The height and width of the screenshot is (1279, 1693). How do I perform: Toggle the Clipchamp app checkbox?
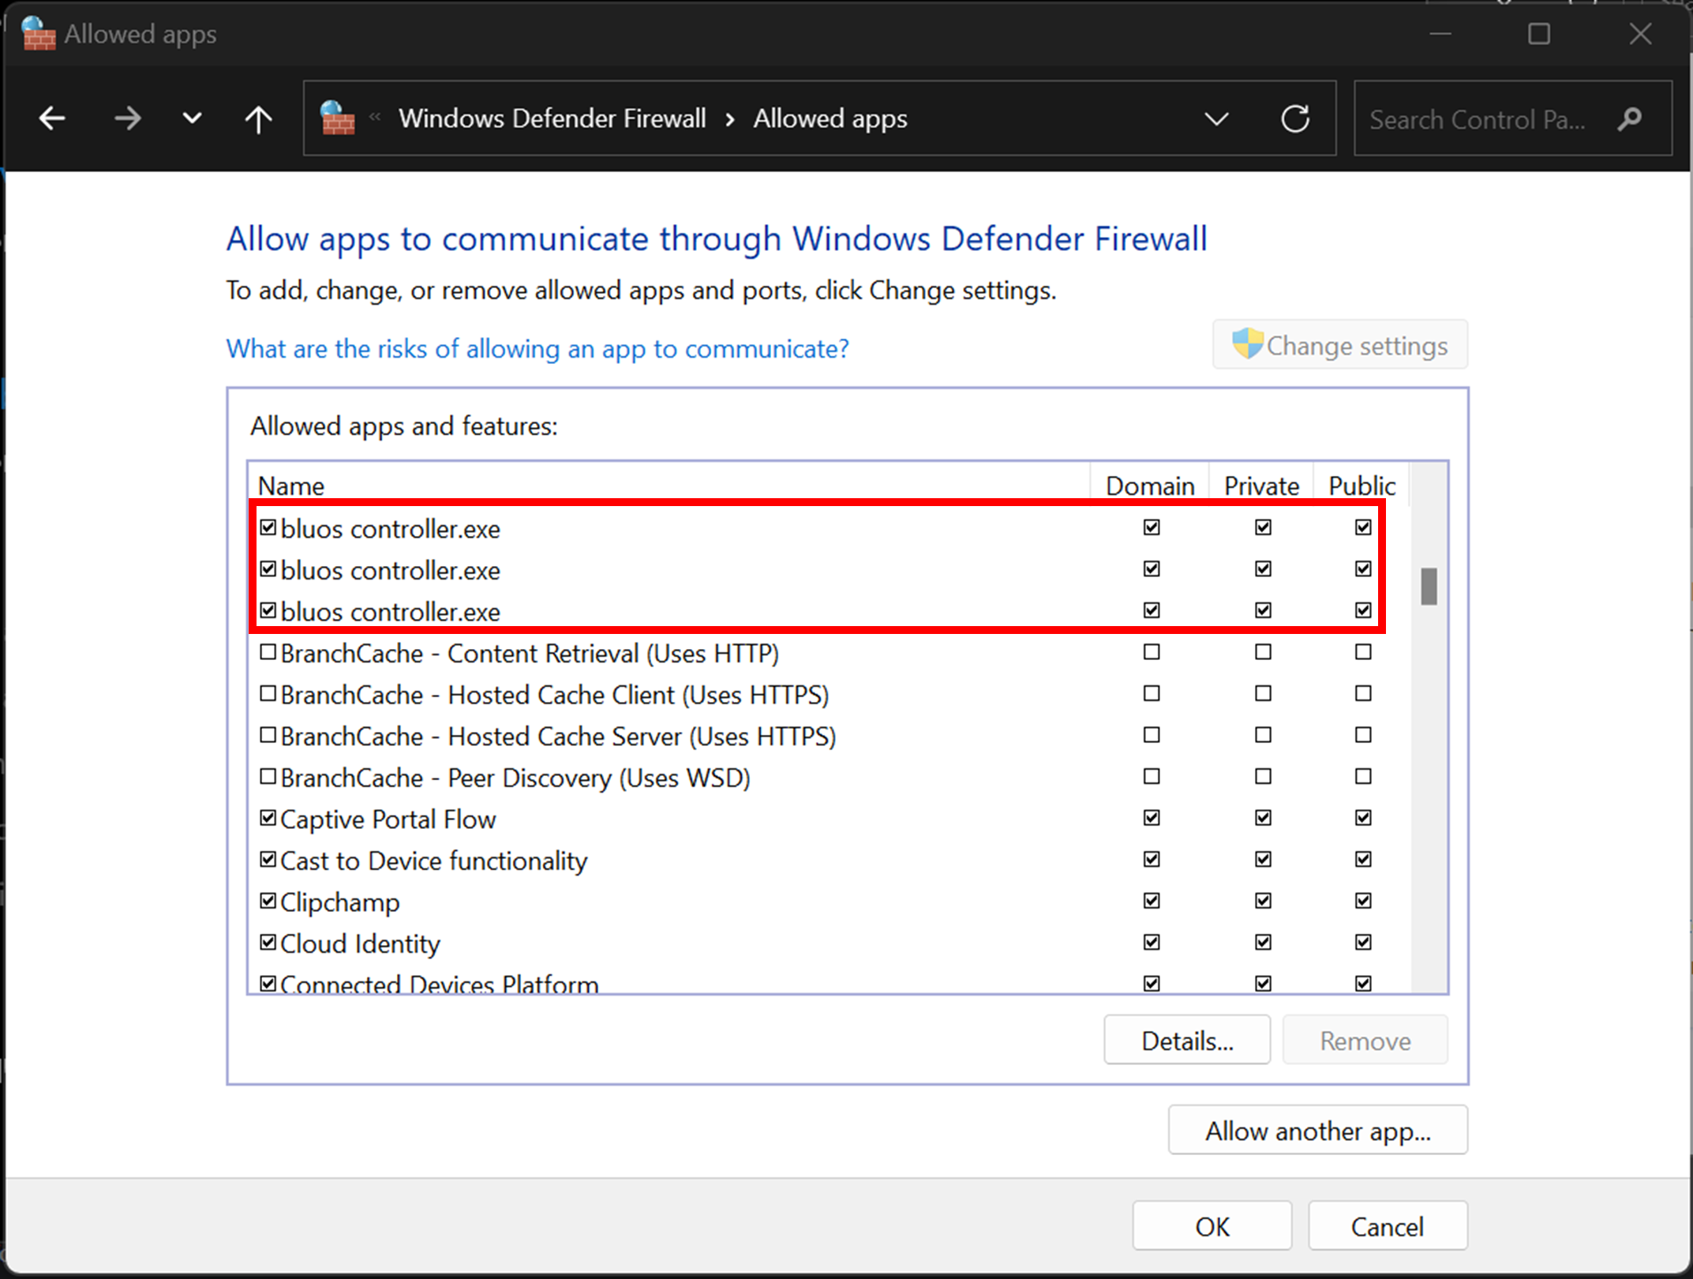(268, 901)
